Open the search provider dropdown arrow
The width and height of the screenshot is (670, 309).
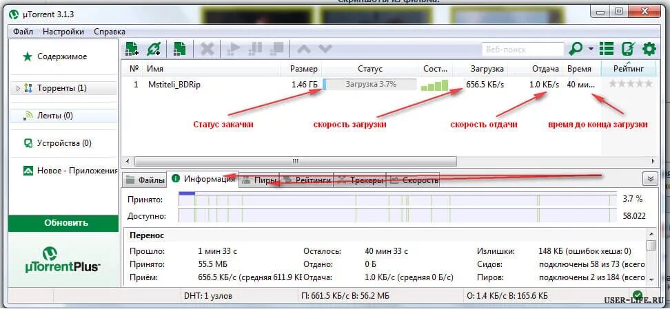click(x=591, y=49)
